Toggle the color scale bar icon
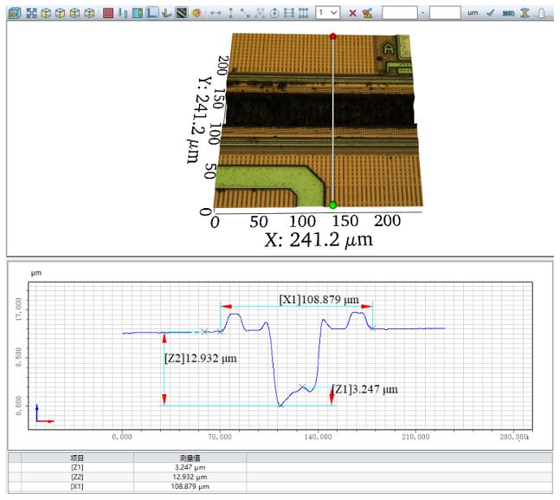The image size is (560, 500). (x=138, y=13)
